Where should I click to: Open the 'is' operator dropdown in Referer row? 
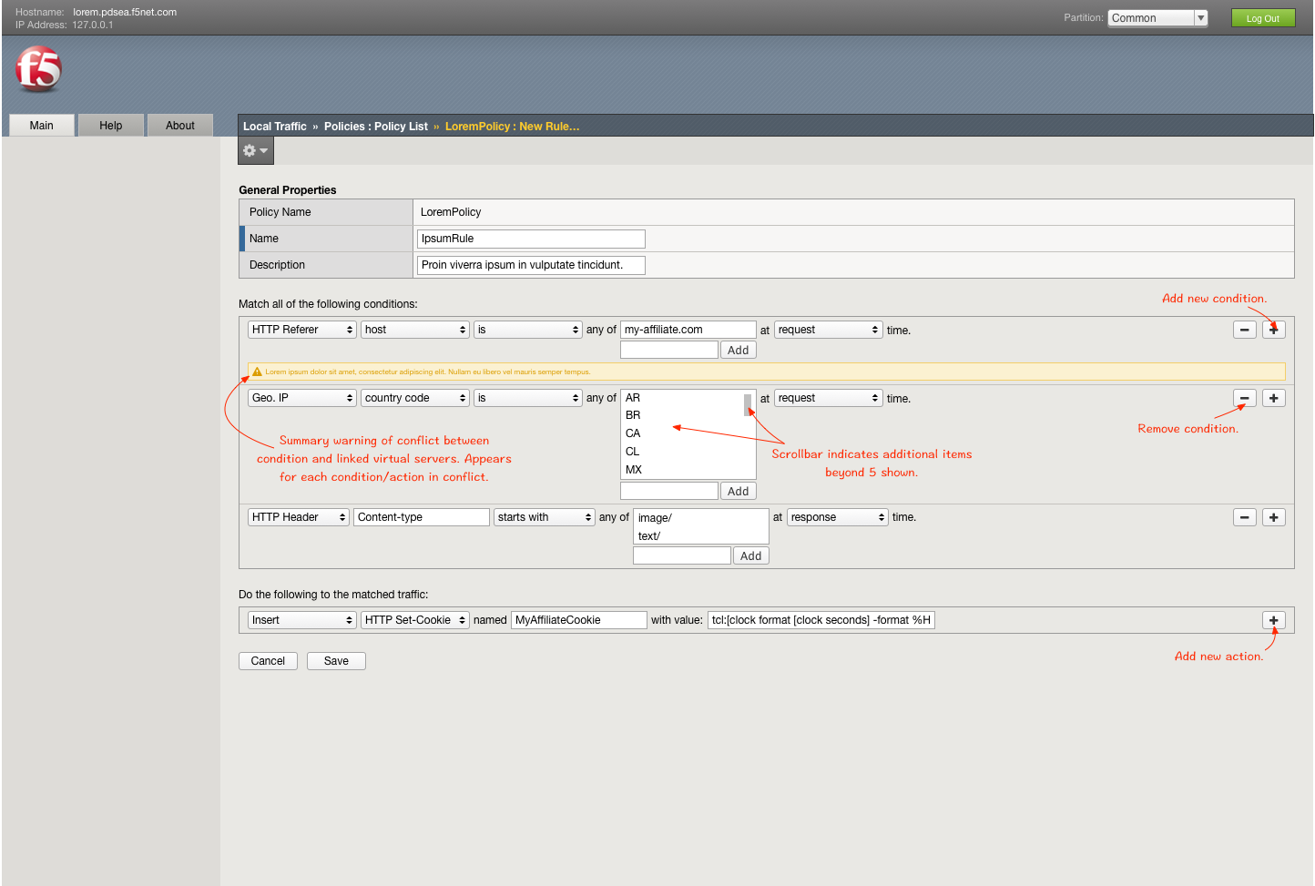pyautogui.click(x=528, y=330)
